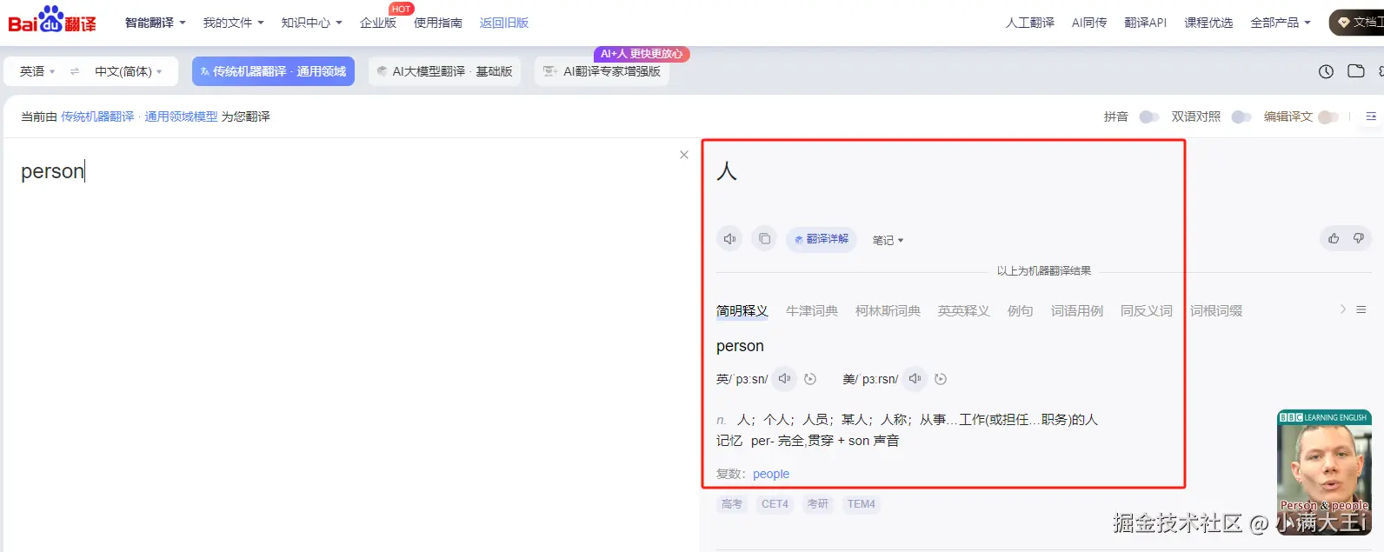
Task: Switch to 牛津词典 tab
Action: tap(812, 310)
